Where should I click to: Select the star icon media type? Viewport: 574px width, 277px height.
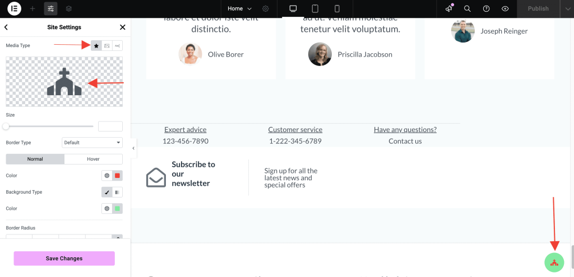pyautogui.click(x=96, y=46)
